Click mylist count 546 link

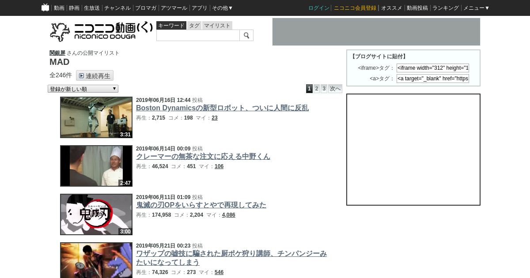pos(219,272)
